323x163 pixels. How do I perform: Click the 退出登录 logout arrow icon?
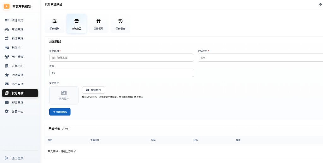coord(7,158)
